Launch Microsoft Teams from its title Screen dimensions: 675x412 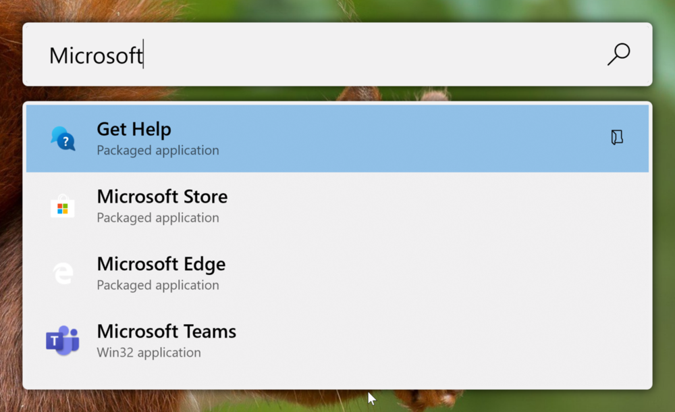tap(167, 332)
